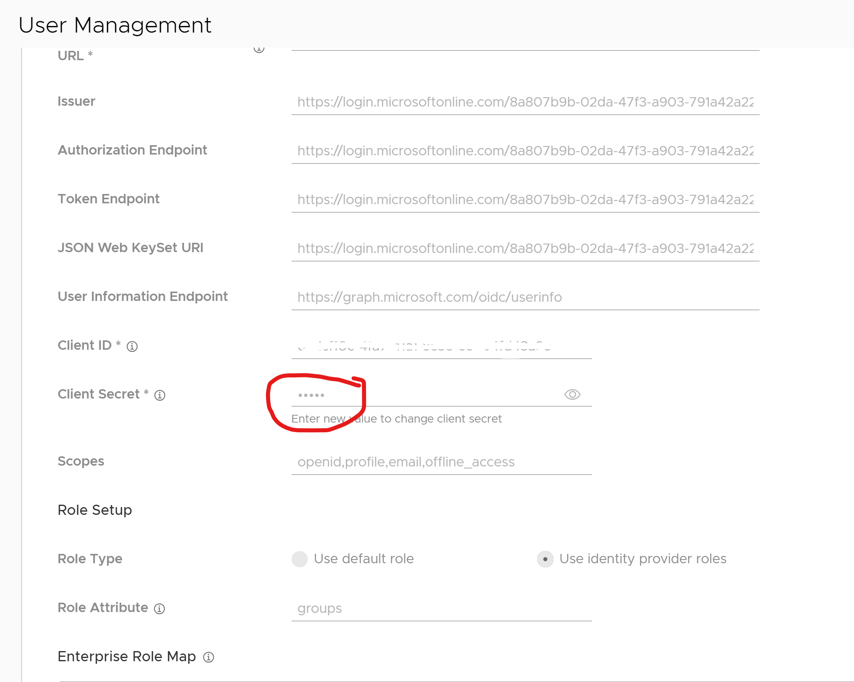Click the User Information Endpoint value
The height and width of the screenshot is (682, 854).
429,297
